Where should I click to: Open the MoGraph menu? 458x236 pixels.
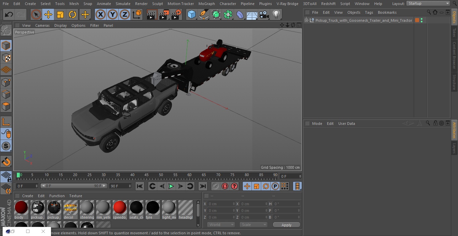[207, 3]
